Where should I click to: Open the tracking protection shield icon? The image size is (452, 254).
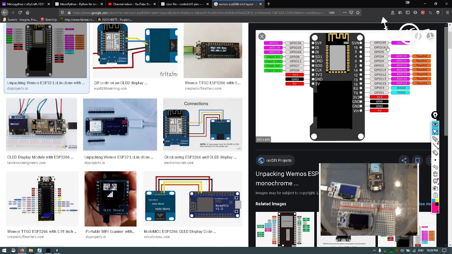coord(63,13)
